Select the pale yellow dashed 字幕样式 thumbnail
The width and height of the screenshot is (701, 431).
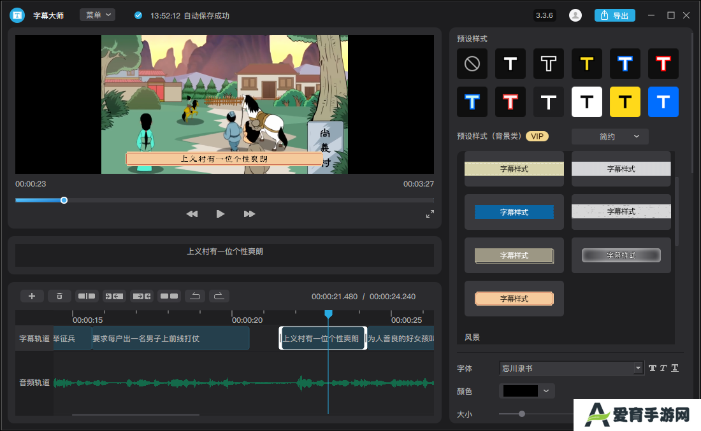tap(514, 169)
